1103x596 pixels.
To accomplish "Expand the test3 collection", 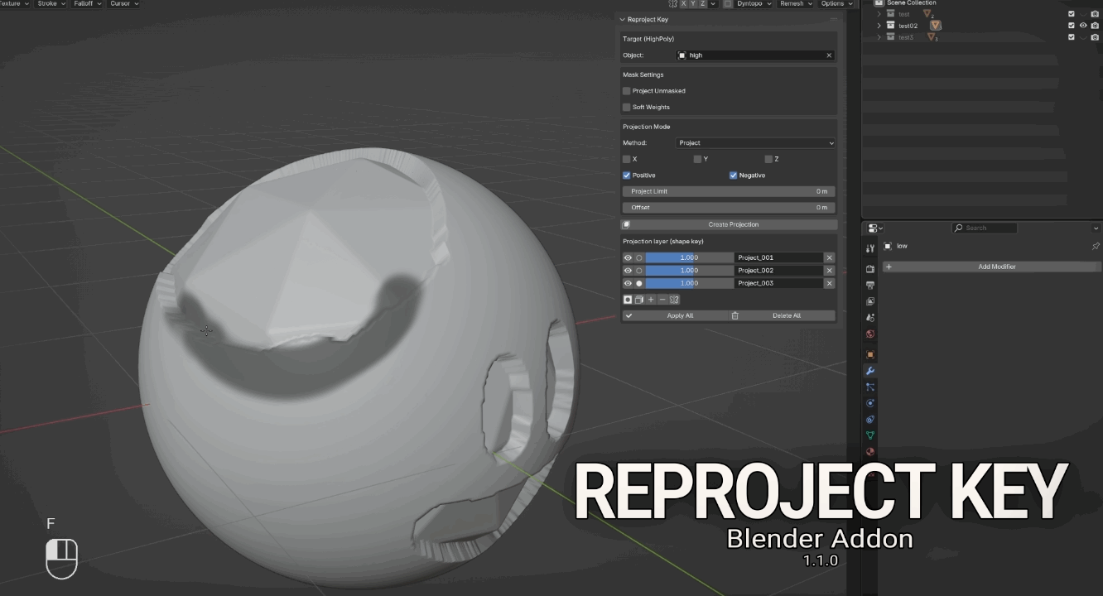I will pyautogui.click(x=879, y=37).
